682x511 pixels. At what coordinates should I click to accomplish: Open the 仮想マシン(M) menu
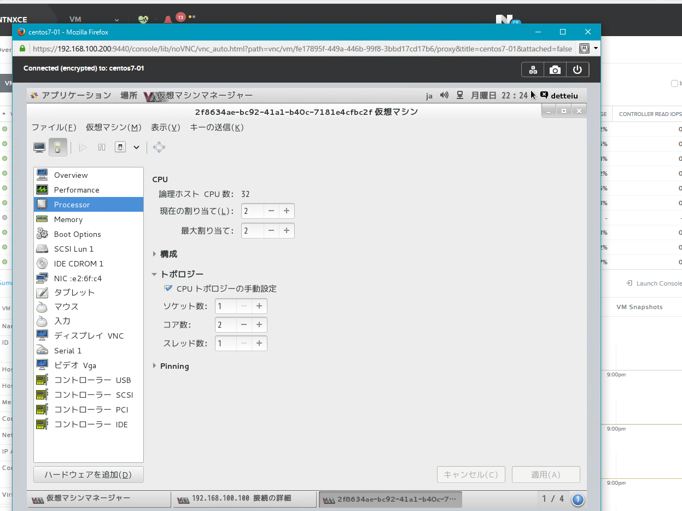tap(113, 127)
